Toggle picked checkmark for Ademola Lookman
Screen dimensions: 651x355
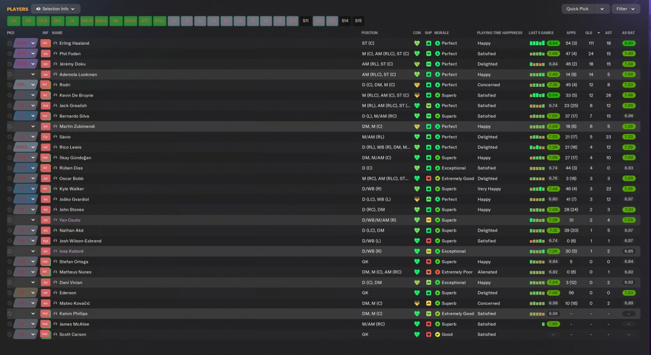coord(10,75)
